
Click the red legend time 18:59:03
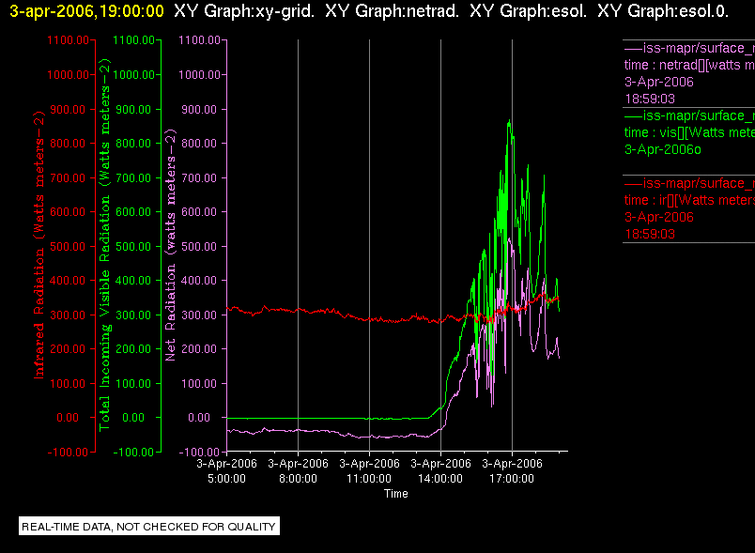point(650,234)
